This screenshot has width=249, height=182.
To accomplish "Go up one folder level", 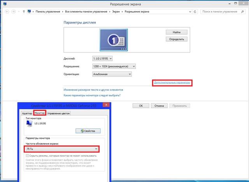I will point(24,12).
